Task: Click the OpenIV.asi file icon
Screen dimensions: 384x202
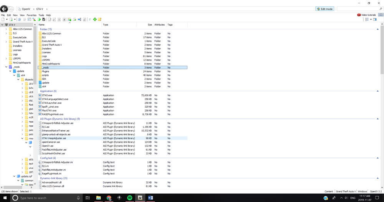Action: pos(40,146)
